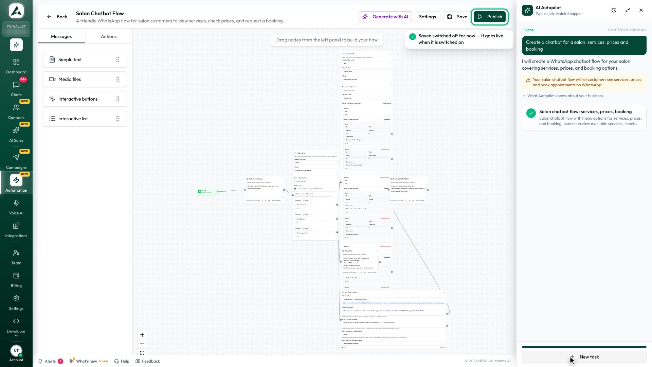Screen dimensions: 652x367
Task: Collapse the AI Autopilot panel
Action: (628, 10)
